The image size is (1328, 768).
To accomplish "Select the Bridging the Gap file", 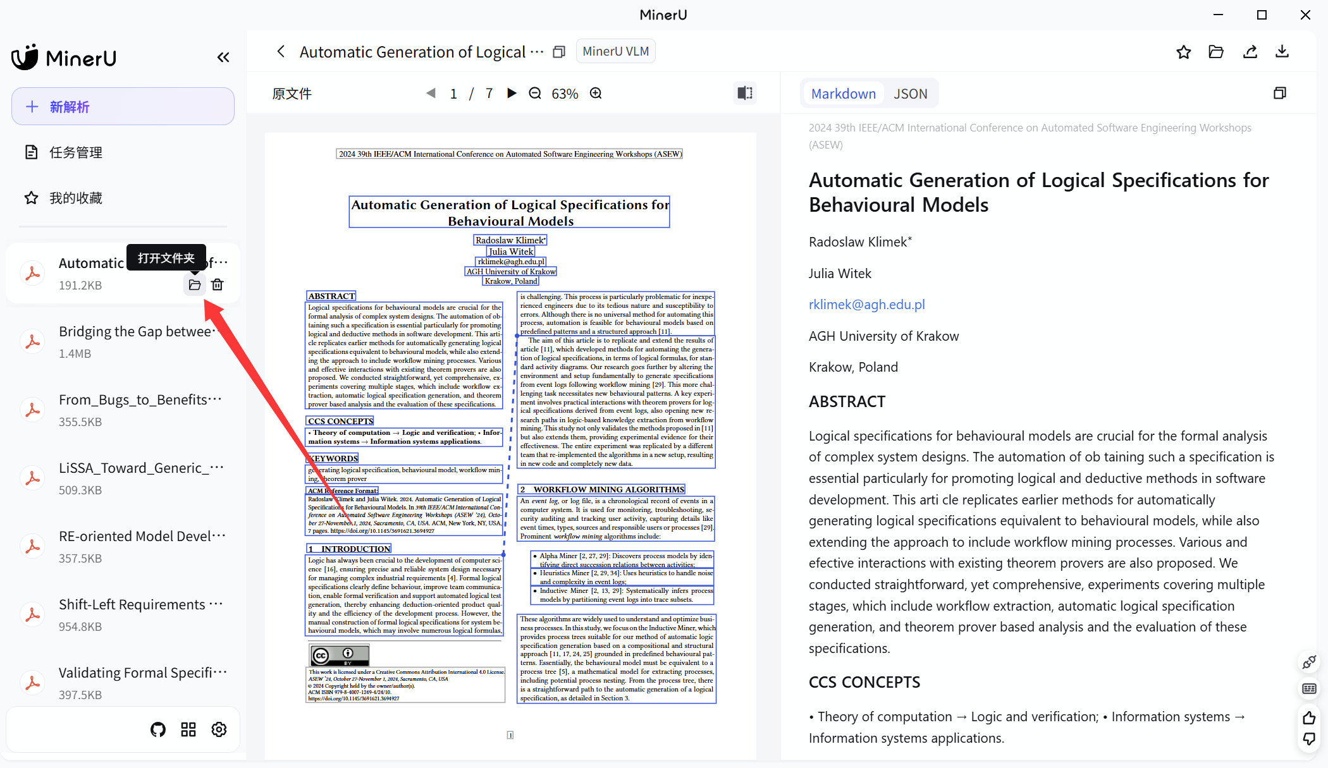I will (x=123, y=341).
